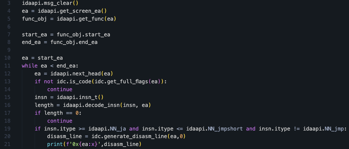
Task: Click NN_jmpshort on line 19
Action: pos(225,129)
